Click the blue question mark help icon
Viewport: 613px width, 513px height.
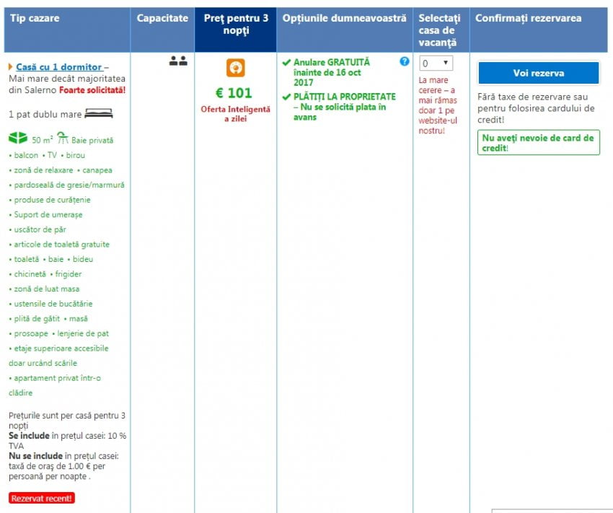click(405, 62)
